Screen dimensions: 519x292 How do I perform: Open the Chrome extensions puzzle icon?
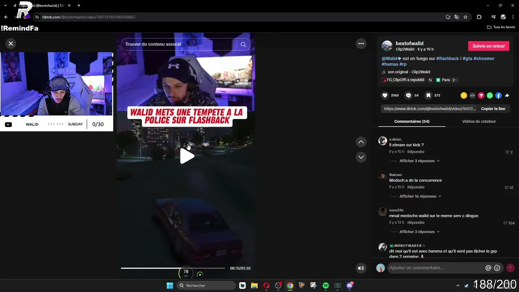tap(479, 17)
